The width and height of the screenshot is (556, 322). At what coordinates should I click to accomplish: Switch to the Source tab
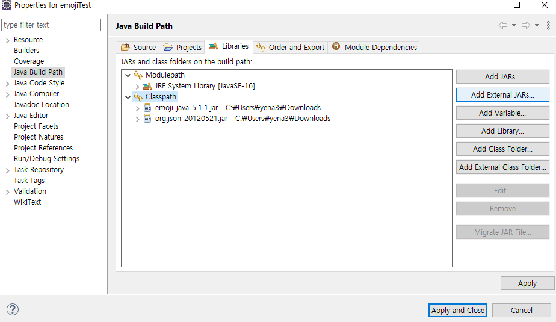(x=138, y=47)
